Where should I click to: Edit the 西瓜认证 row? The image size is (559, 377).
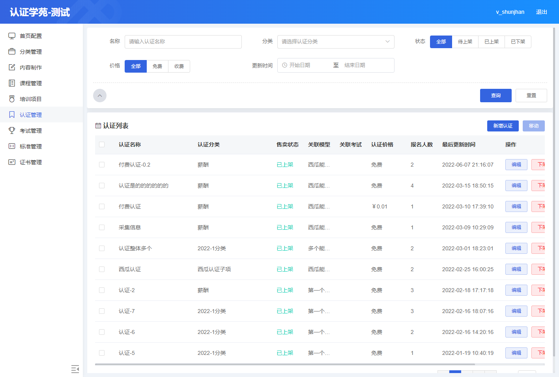pyautogui.click(x=516, y=269)
